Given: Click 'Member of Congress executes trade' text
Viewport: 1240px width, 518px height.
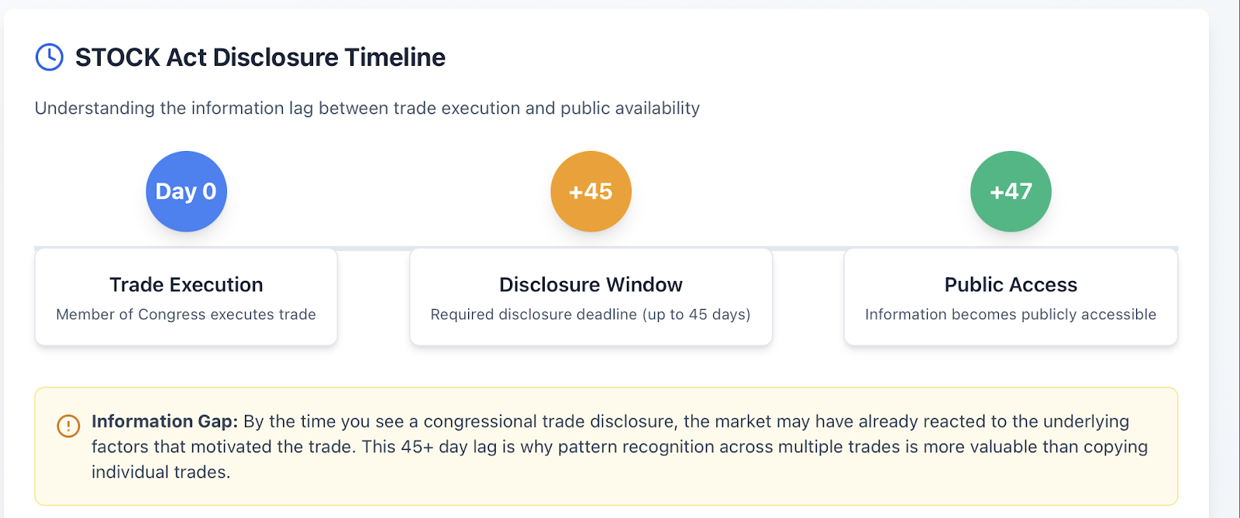Looking at the screenshot, I should pyautogui.click(x=186, y=314).
